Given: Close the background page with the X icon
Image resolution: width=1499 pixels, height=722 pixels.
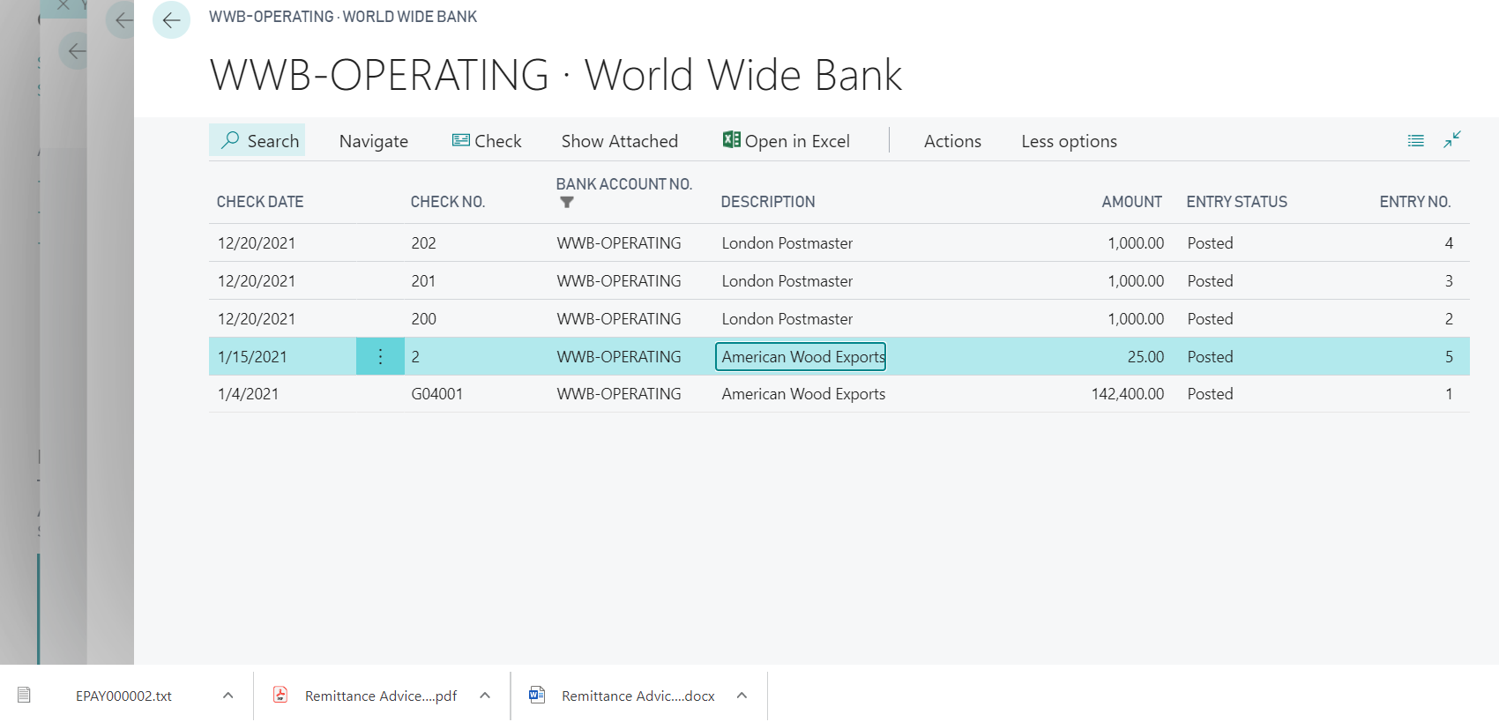Looking at the screenshot, I should [x=63, y=5].
